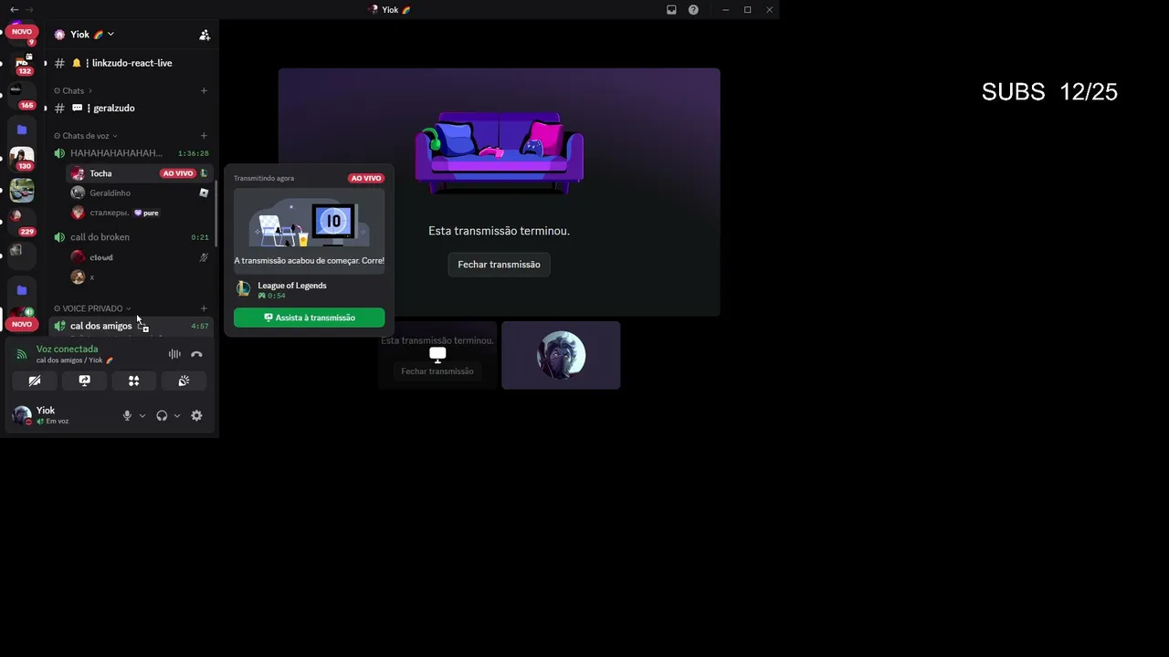
Task: Click user сталкеры. in the voice list
Action: pyautogui.click(x=139, y=213)
